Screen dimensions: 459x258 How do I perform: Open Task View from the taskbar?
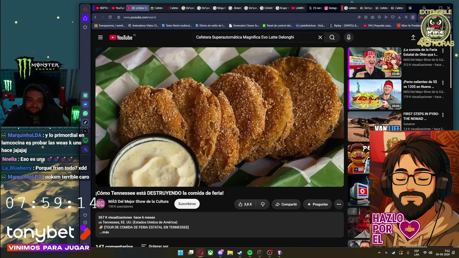191,253
